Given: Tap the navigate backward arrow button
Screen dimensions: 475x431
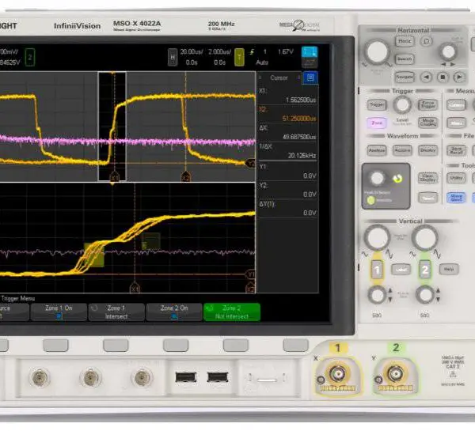Looking at the screenshot, I should (x=426, y=78).
